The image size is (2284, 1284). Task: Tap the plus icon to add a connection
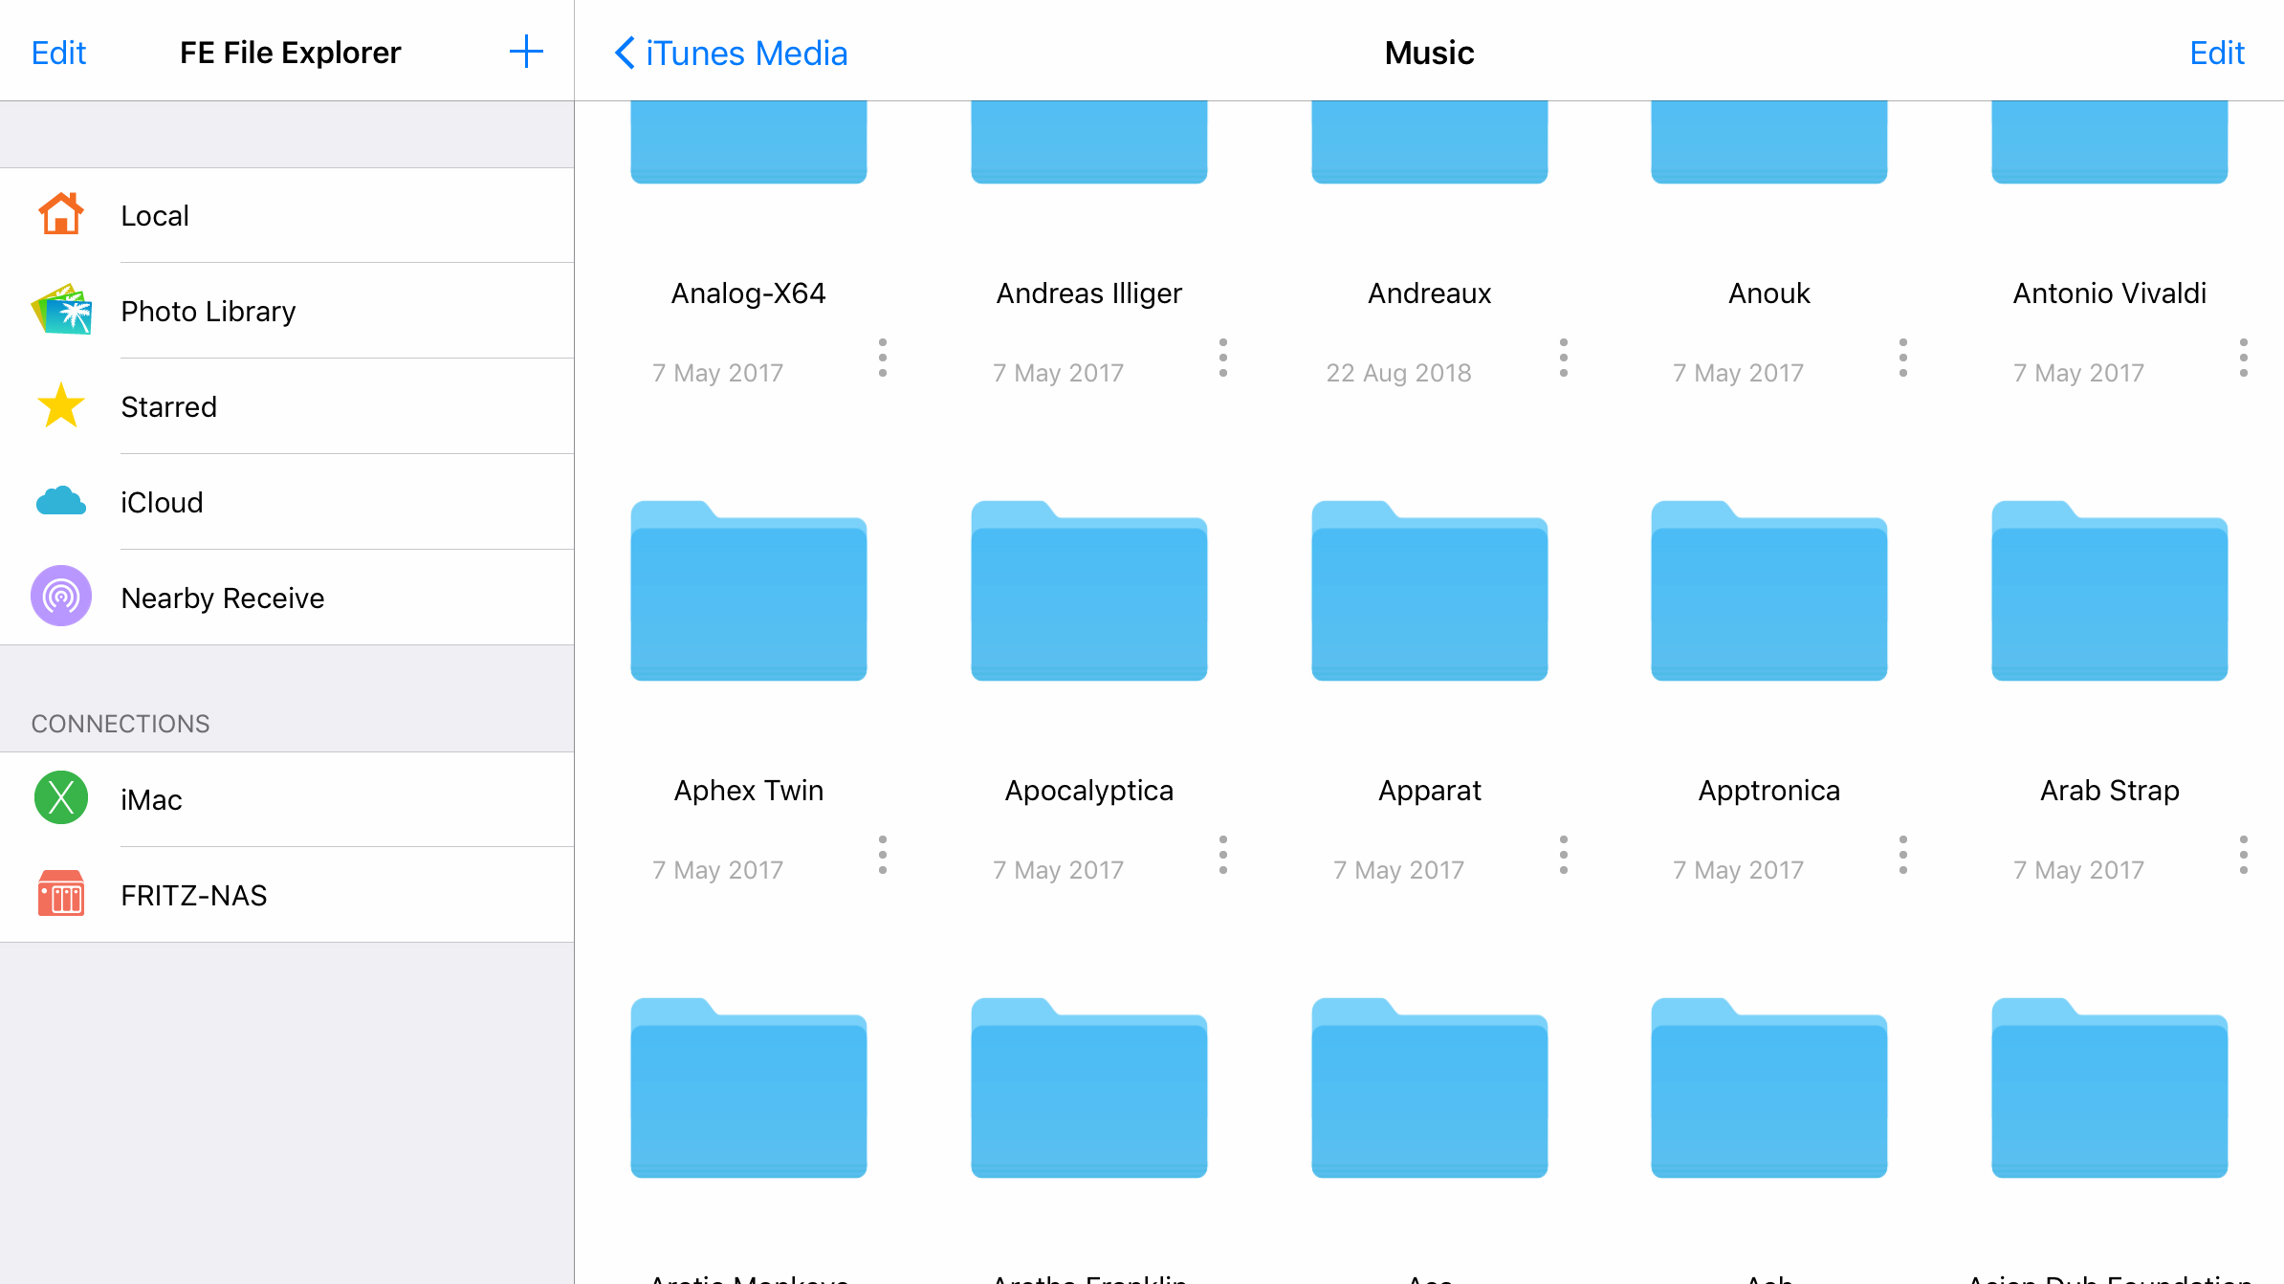(x=526, y=52)
